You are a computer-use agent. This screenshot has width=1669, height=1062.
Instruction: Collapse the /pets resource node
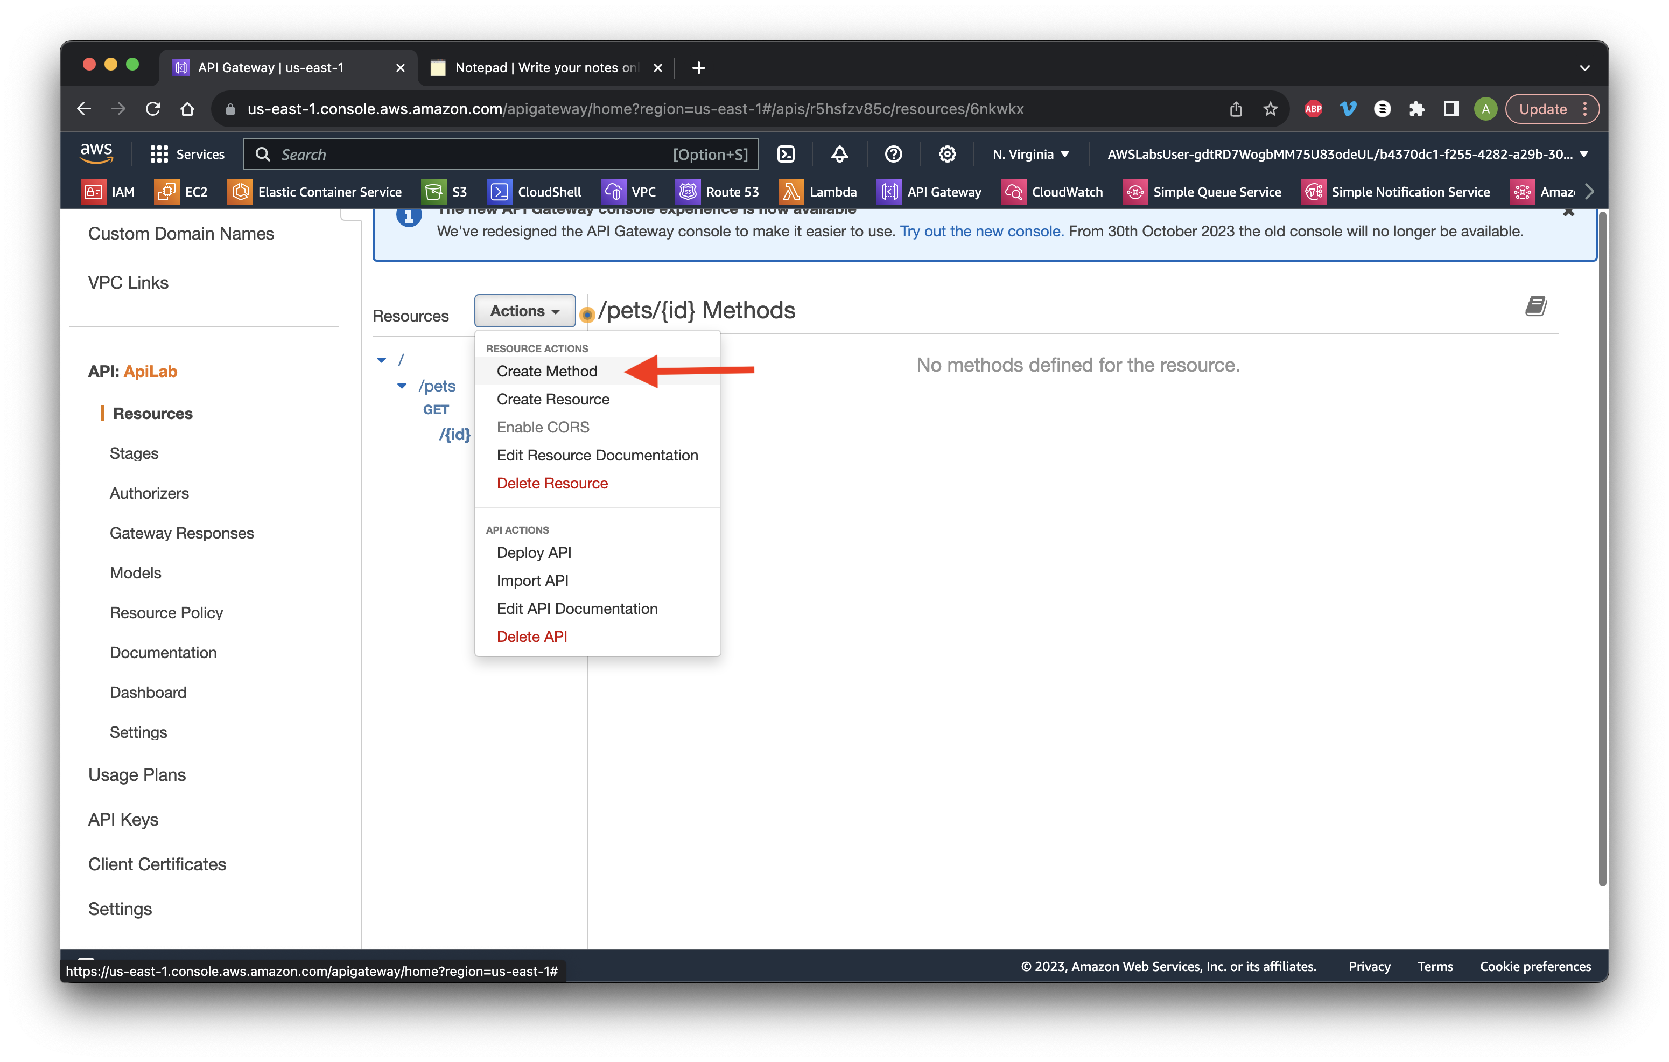tap(402, 386)
